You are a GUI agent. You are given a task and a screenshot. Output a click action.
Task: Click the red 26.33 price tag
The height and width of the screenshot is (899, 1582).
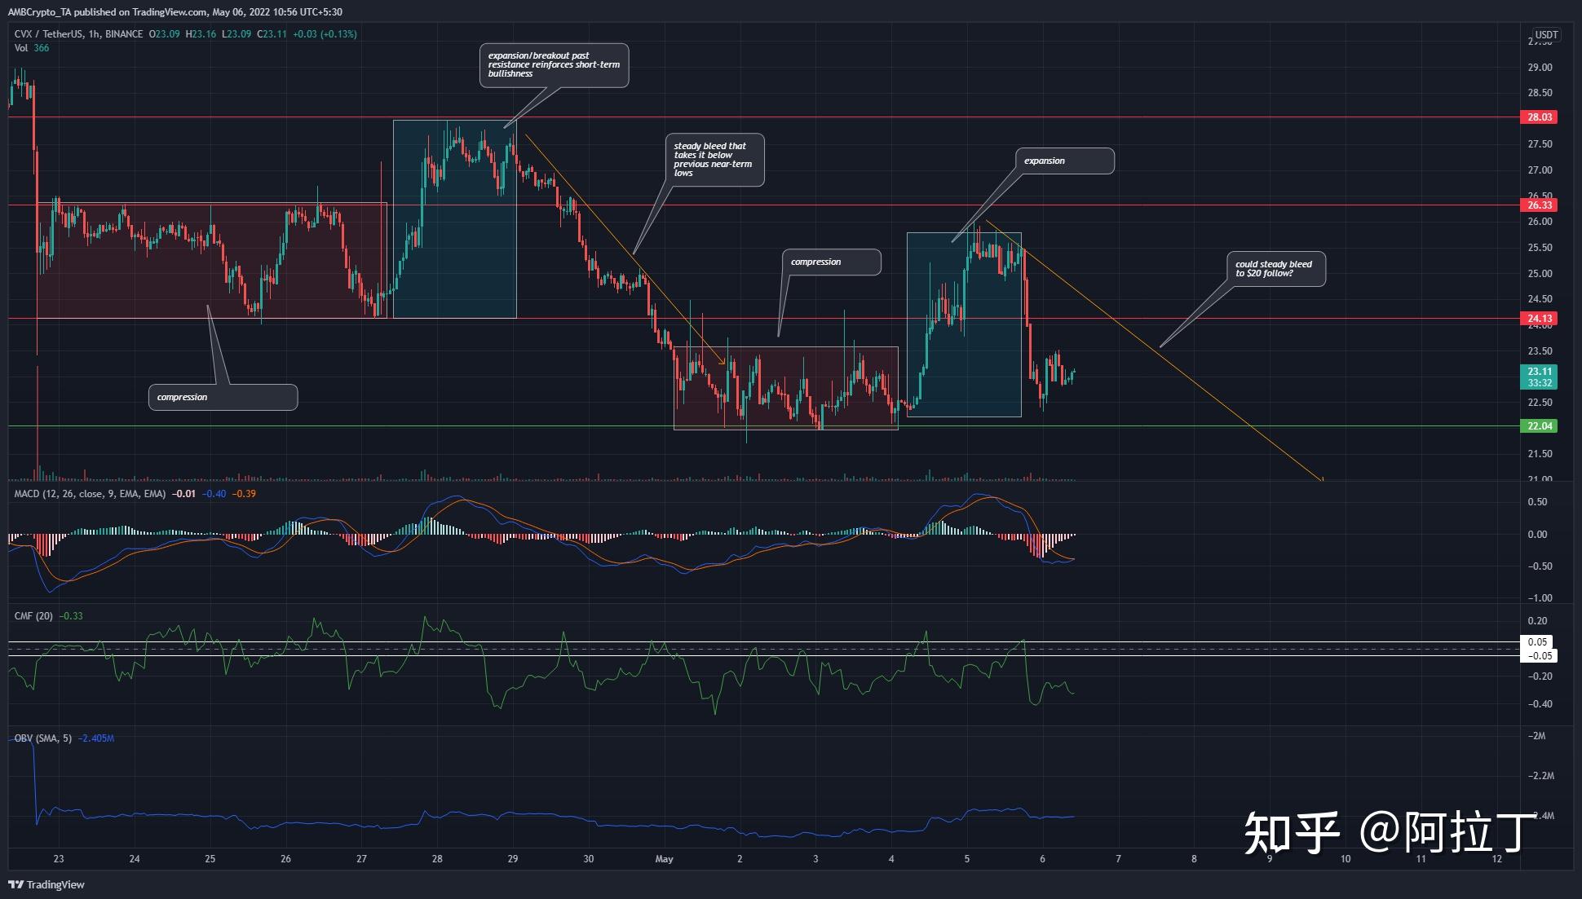click(x=1539, y=205)
